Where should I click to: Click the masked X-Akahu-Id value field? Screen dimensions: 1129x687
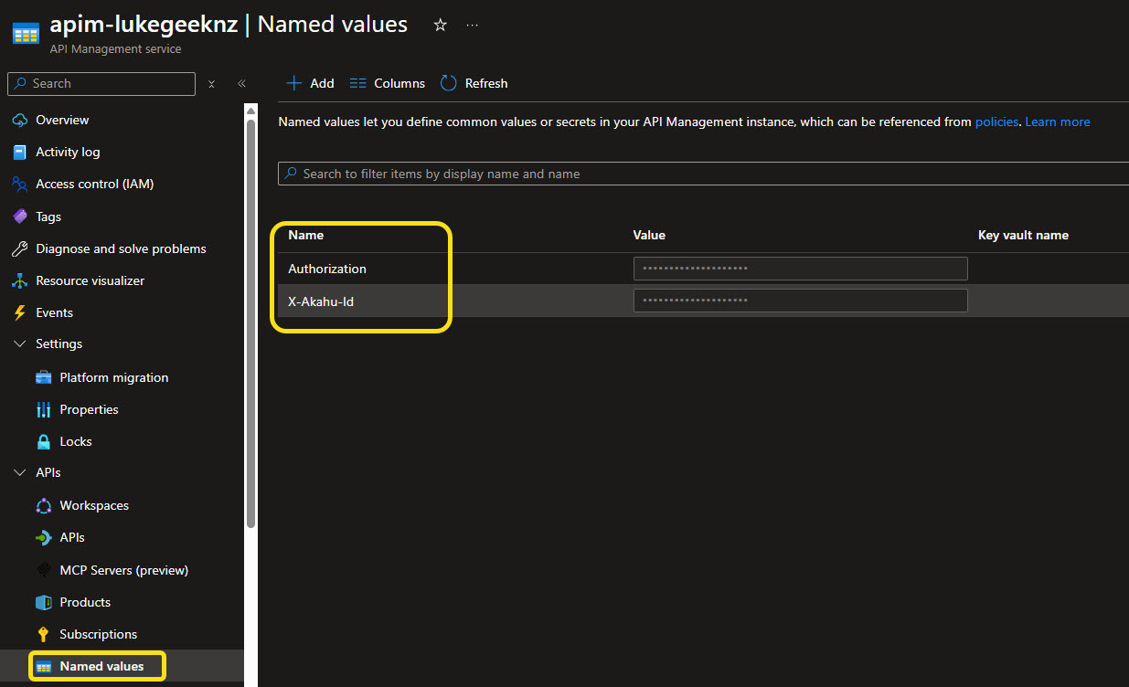pos(800,301)
